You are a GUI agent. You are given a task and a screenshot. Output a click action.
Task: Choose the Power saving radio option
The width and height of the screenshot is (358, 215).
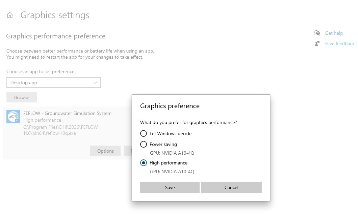tap(144, 144)
